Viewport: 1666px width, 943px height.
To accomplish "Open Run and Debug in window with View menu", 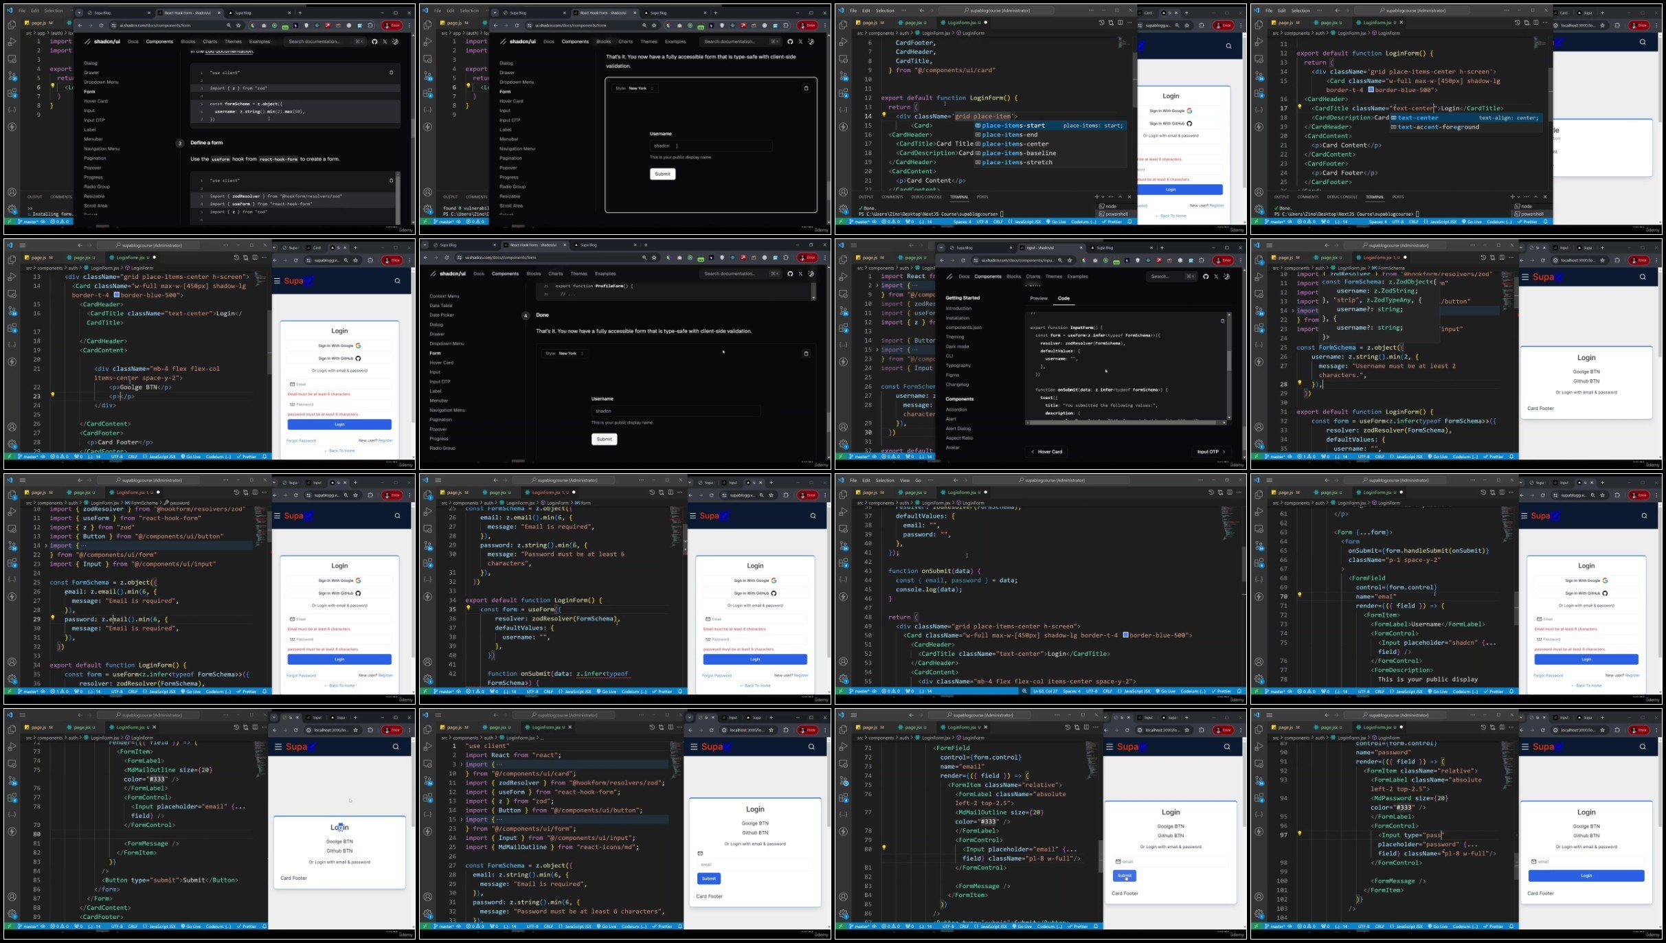I will tap(843, 512).
